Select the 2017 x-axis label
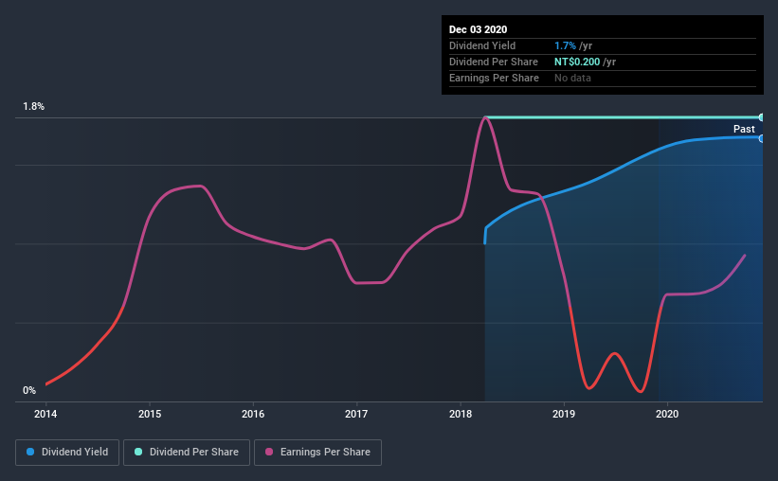This screenshot has width=778, height=481. pos(356,414)
